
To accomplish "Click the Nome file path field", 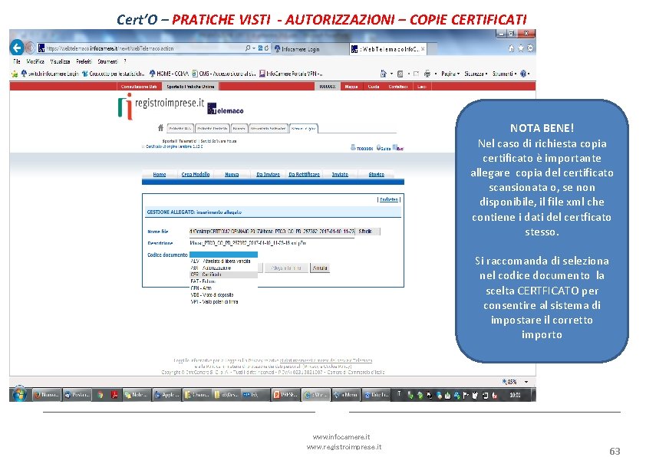I will point(272,232).
